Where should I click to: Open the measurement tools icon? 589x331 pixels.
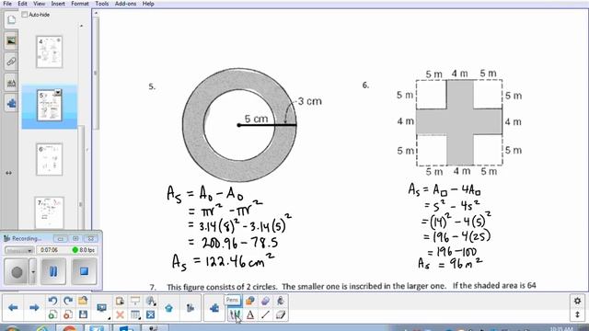[x=151, y=301]
